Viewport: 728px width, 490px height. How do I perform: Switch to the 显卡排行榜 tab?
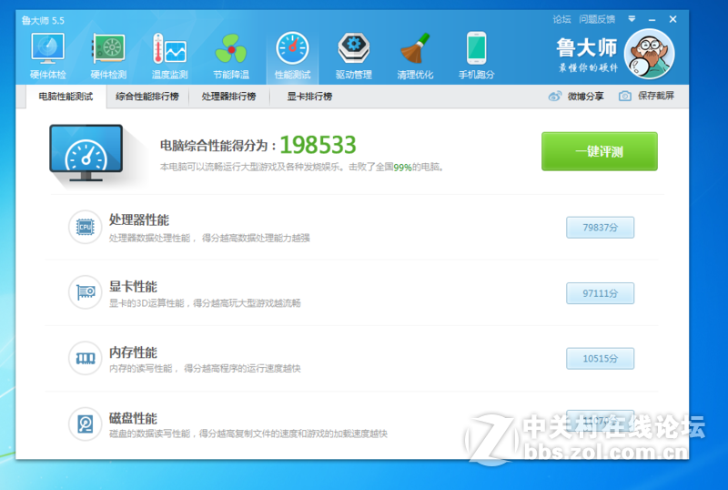tap(309, 97)
